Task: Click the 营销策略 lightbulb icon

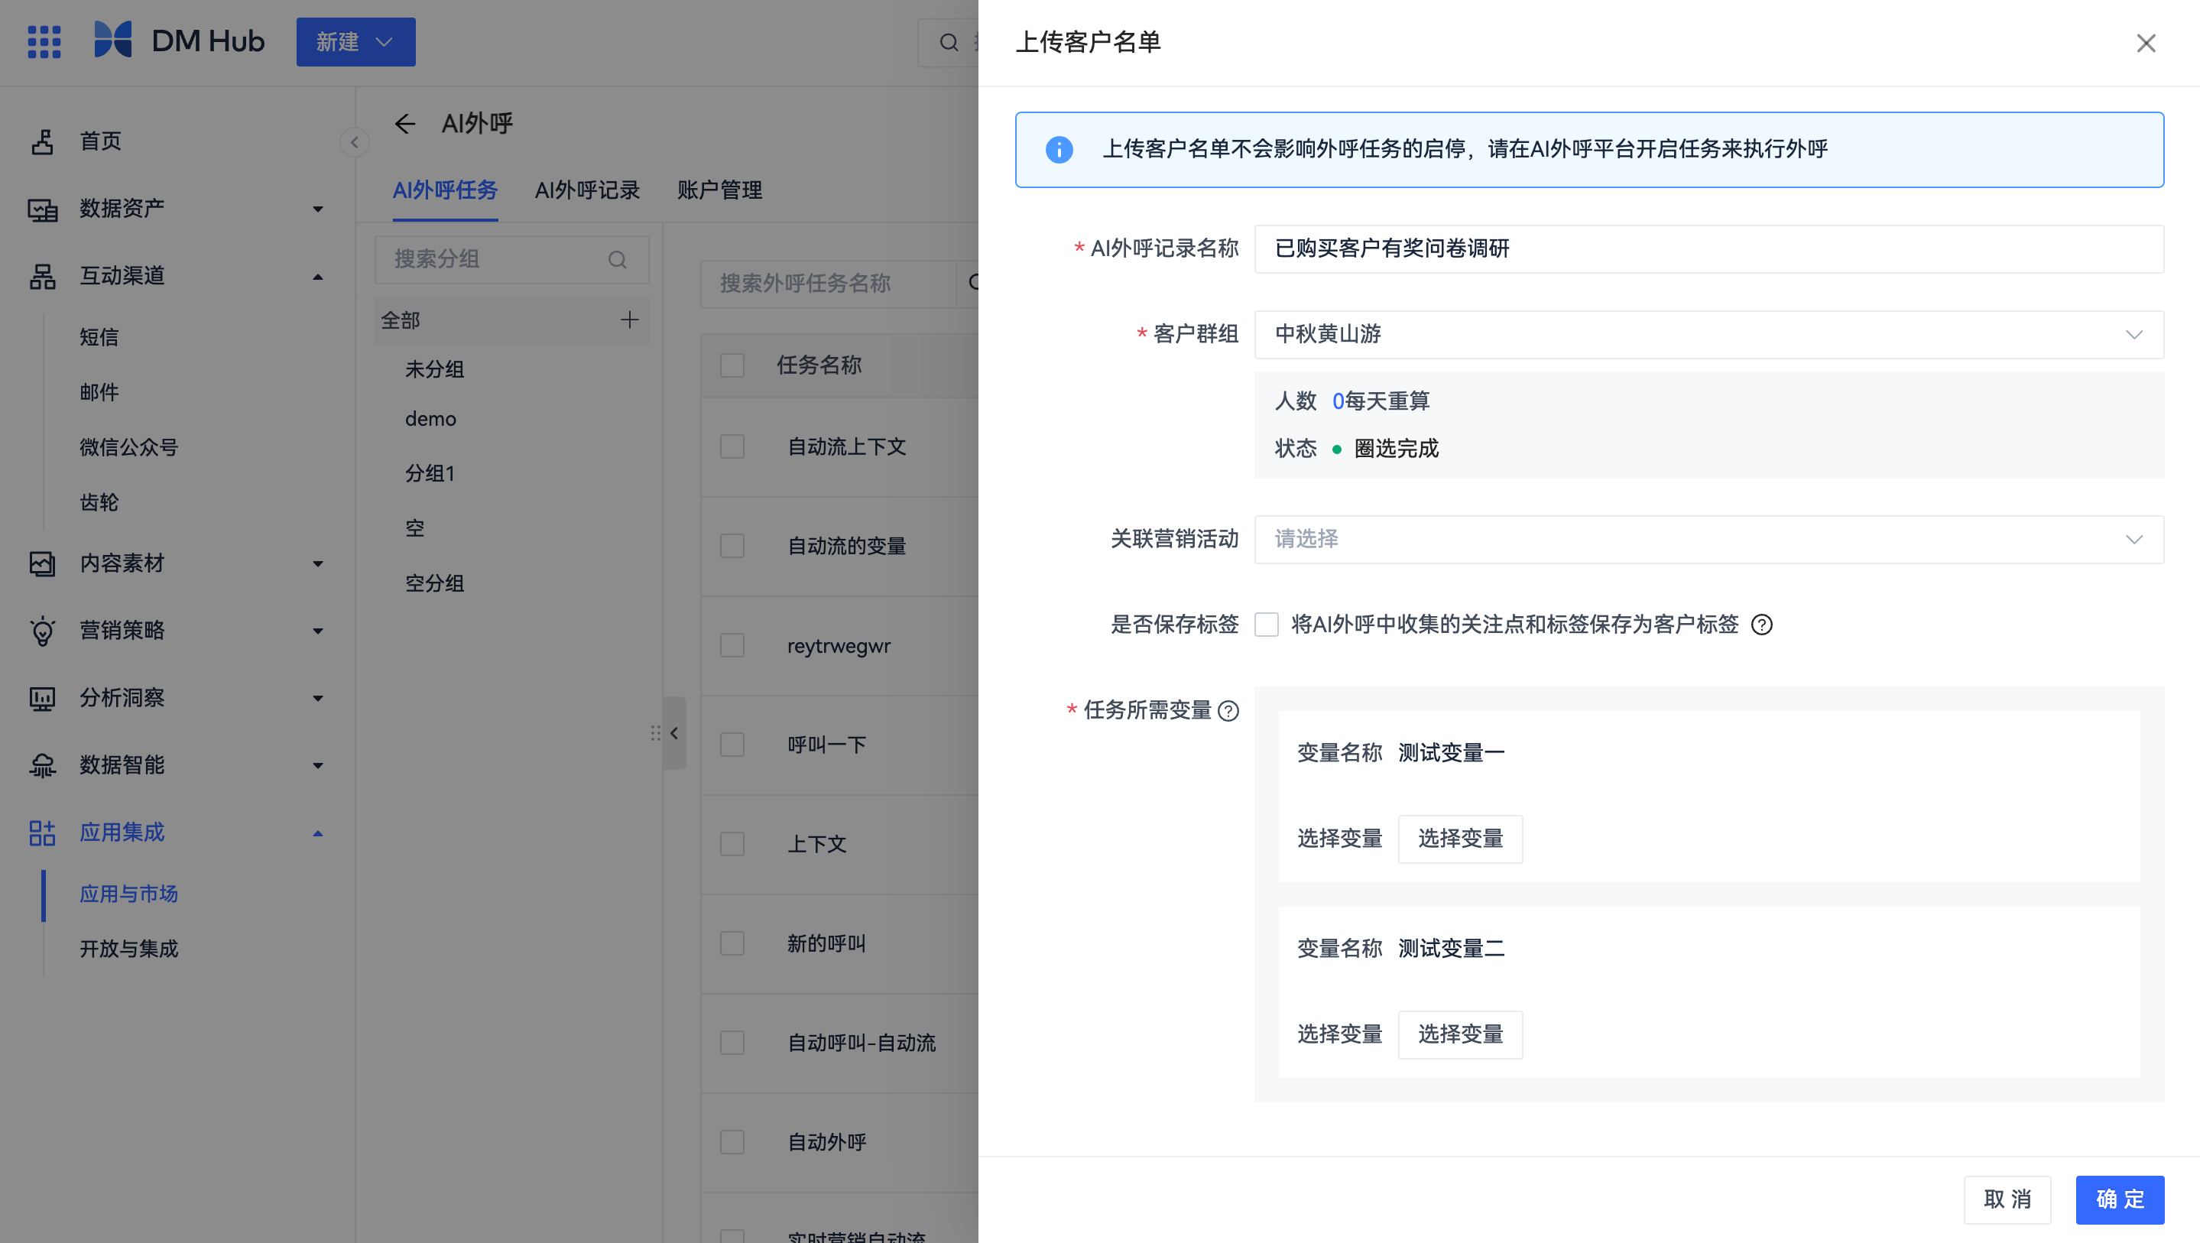Action: coord(42,631)
